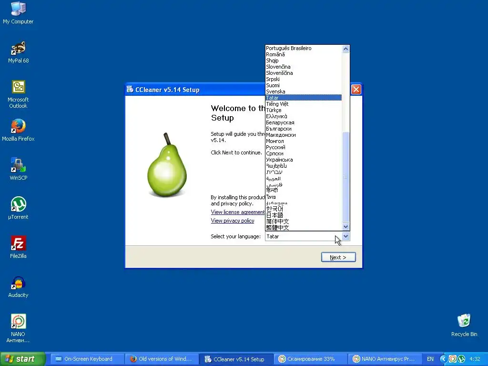The height and width of the screenshot is (366, 488).
Task: Switch to Сканирование 33% taskbar window
Action: coord(311,359)
